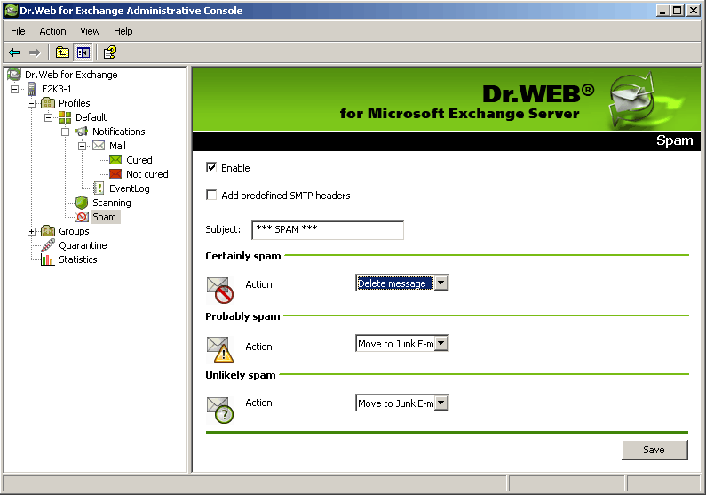The height and width of the screenshot is (495, 706).
Task: Click the Save button
Action: click(654, 450)
